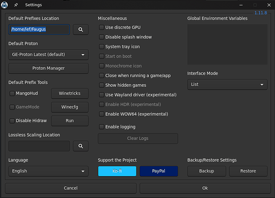Click the Backup settings button
This screenshot has width=275, height=198.
(x=206, y=171)
